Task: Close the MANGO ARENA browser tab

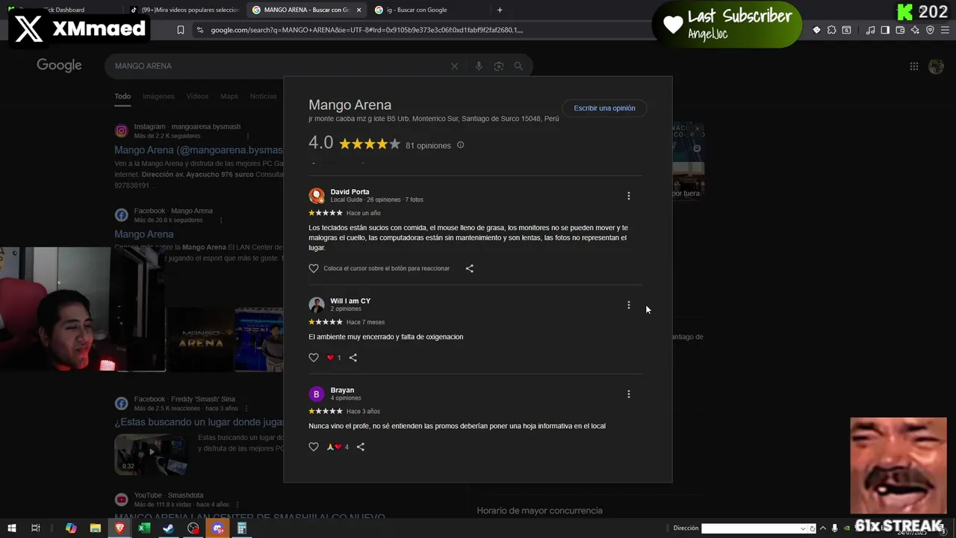Action: coord(359,10)
